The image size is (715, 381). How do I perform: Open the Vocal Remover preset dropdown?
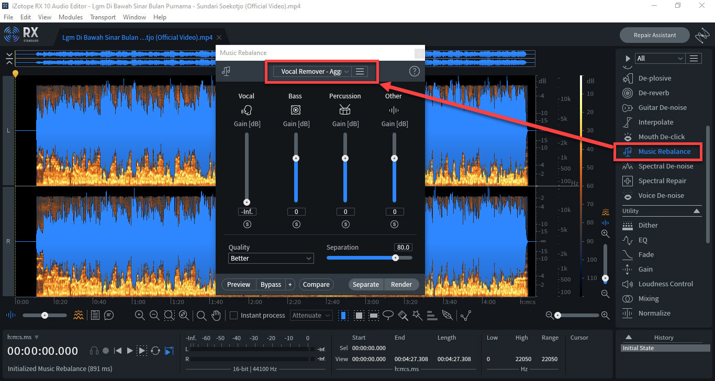pyautogui.click(x=312, y=72)
